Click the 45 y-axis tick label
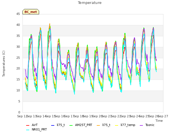 coord(18,14)
